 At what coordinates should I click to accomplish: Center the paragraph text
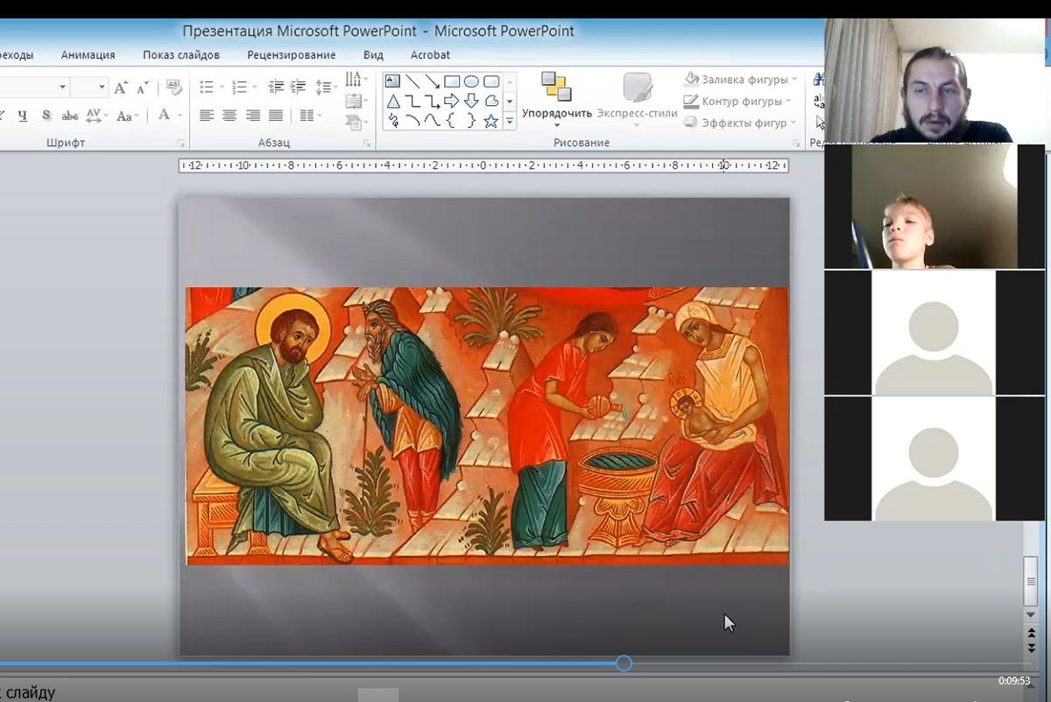pos(229,116)
